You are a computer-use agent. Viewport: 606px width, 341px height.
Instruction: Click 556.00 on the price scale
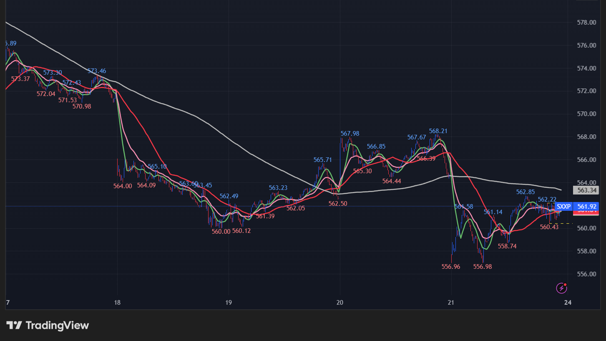(x=586, y=274)
